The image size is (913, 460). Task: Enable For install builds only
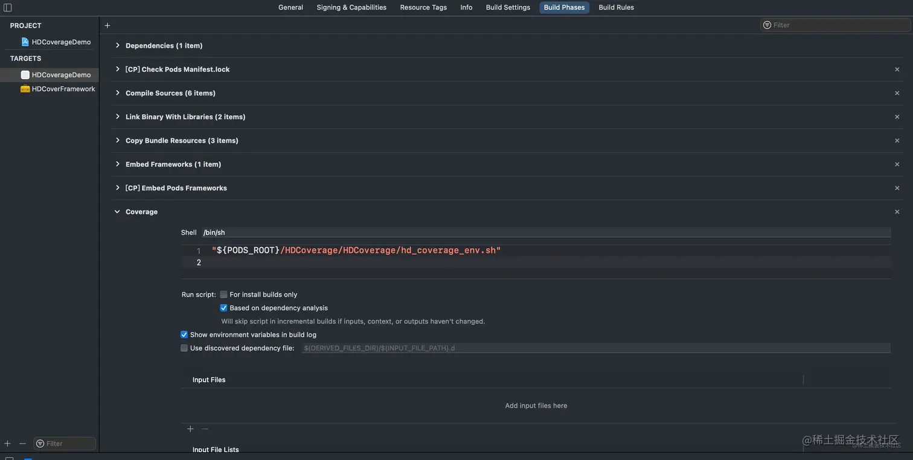223,295
